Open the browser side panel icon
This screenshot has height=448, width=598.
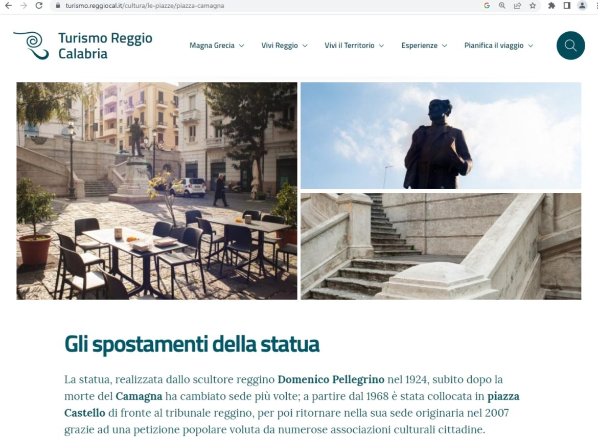(567, 5)
